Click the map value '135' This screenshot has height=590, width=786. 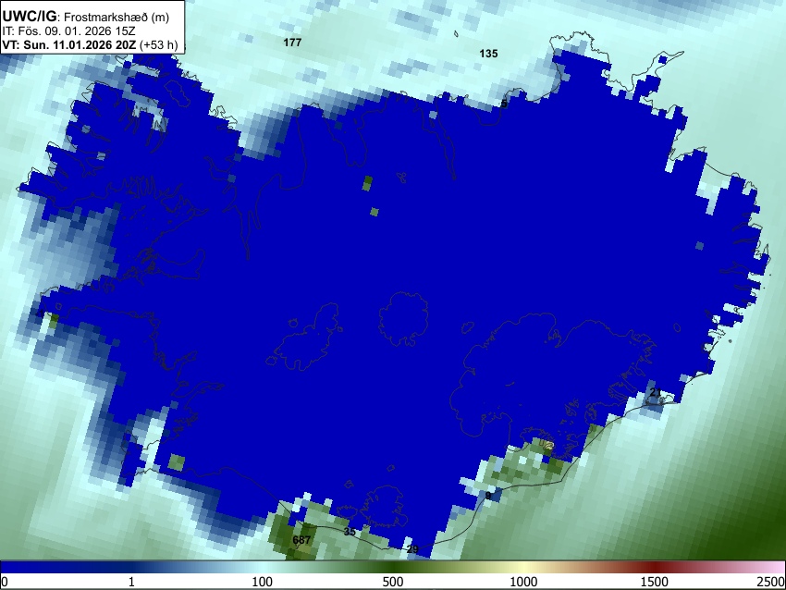tap(488, 54)
